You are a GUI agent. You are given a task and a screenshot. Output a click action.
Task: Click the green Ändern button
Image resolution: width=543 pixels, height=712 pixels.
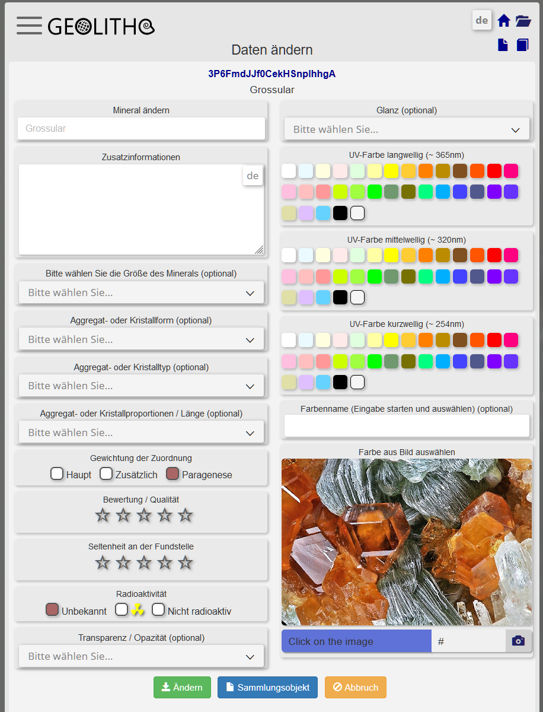(182, 687)
